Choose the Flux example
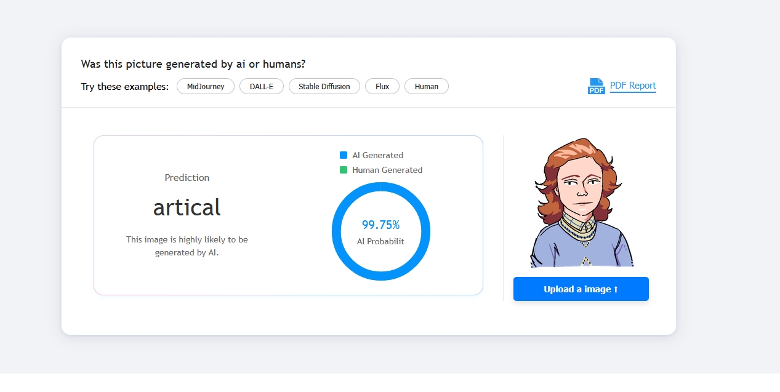The width and height of the screenshot is (780, 392). (382, 86)
